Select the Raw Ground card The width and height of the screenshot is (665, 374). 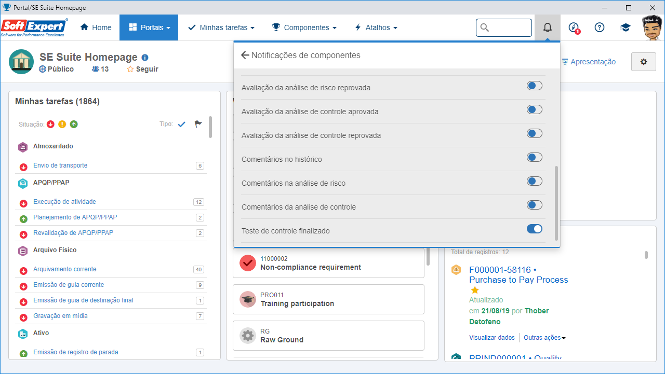tap(328, 336)
